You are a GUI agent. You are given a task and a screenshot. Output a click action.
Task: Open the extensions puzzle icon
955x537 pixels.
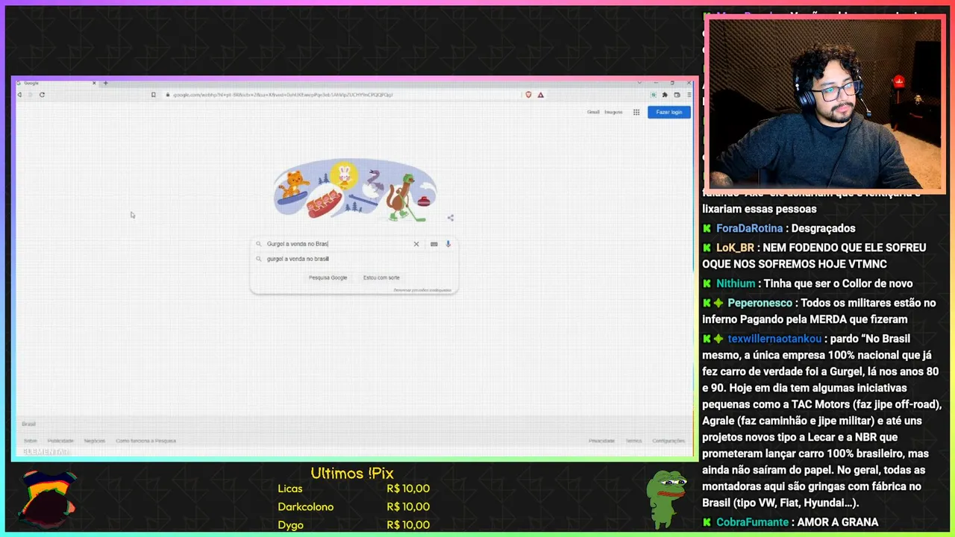pos(665,95)
